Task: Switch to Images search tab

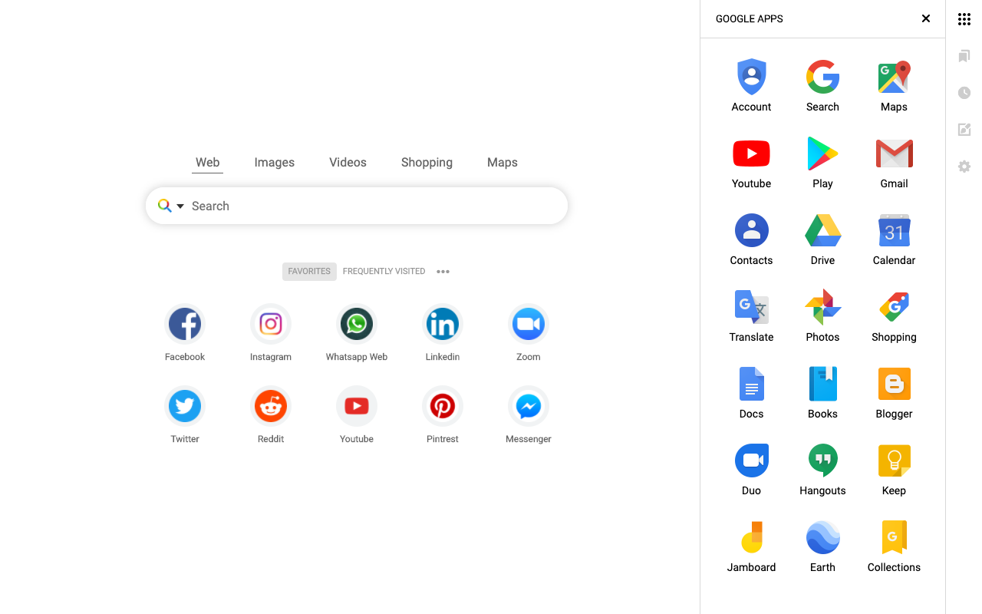Action: tap(275, 163)
